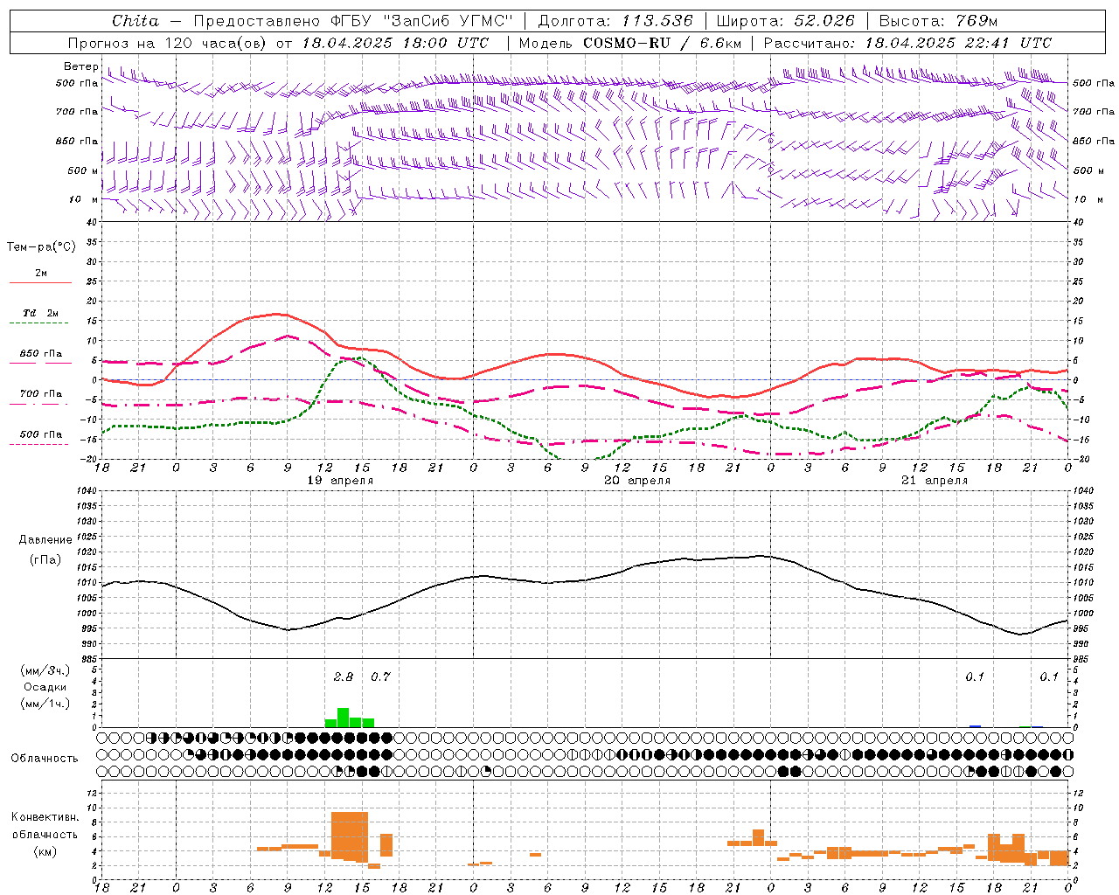
Task: Click the "2.8" precipitation amount value
Action: point(344,676)
